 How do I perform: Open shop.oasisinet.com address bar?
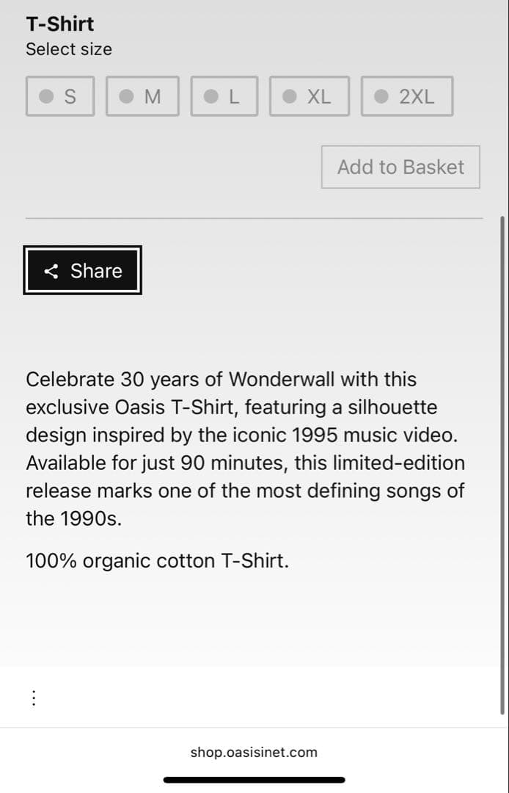pyautogui.click(x=254, y=752)
